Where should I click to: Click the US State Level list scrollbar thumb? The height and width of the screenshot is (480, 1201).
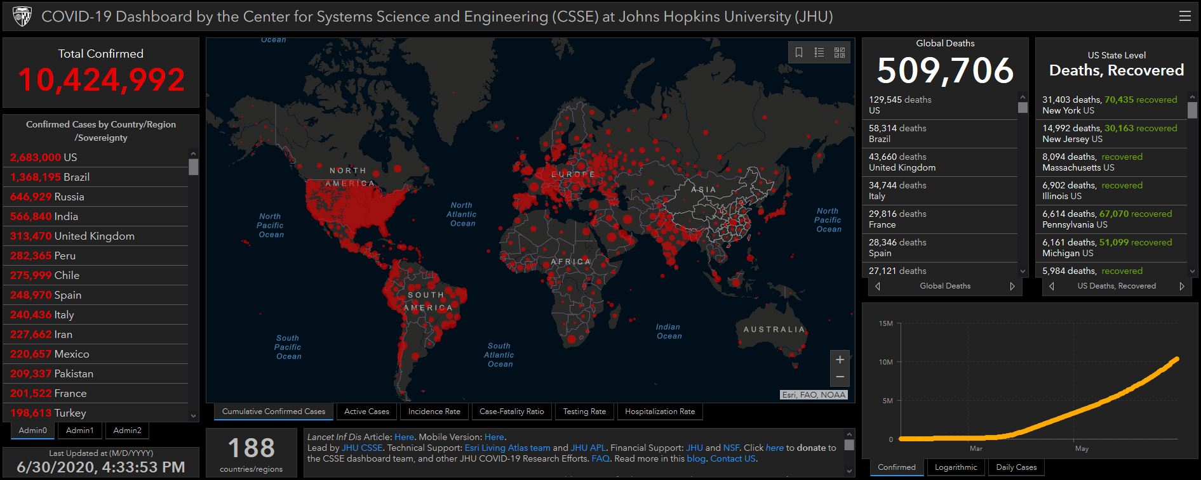tap(1193, 110)
